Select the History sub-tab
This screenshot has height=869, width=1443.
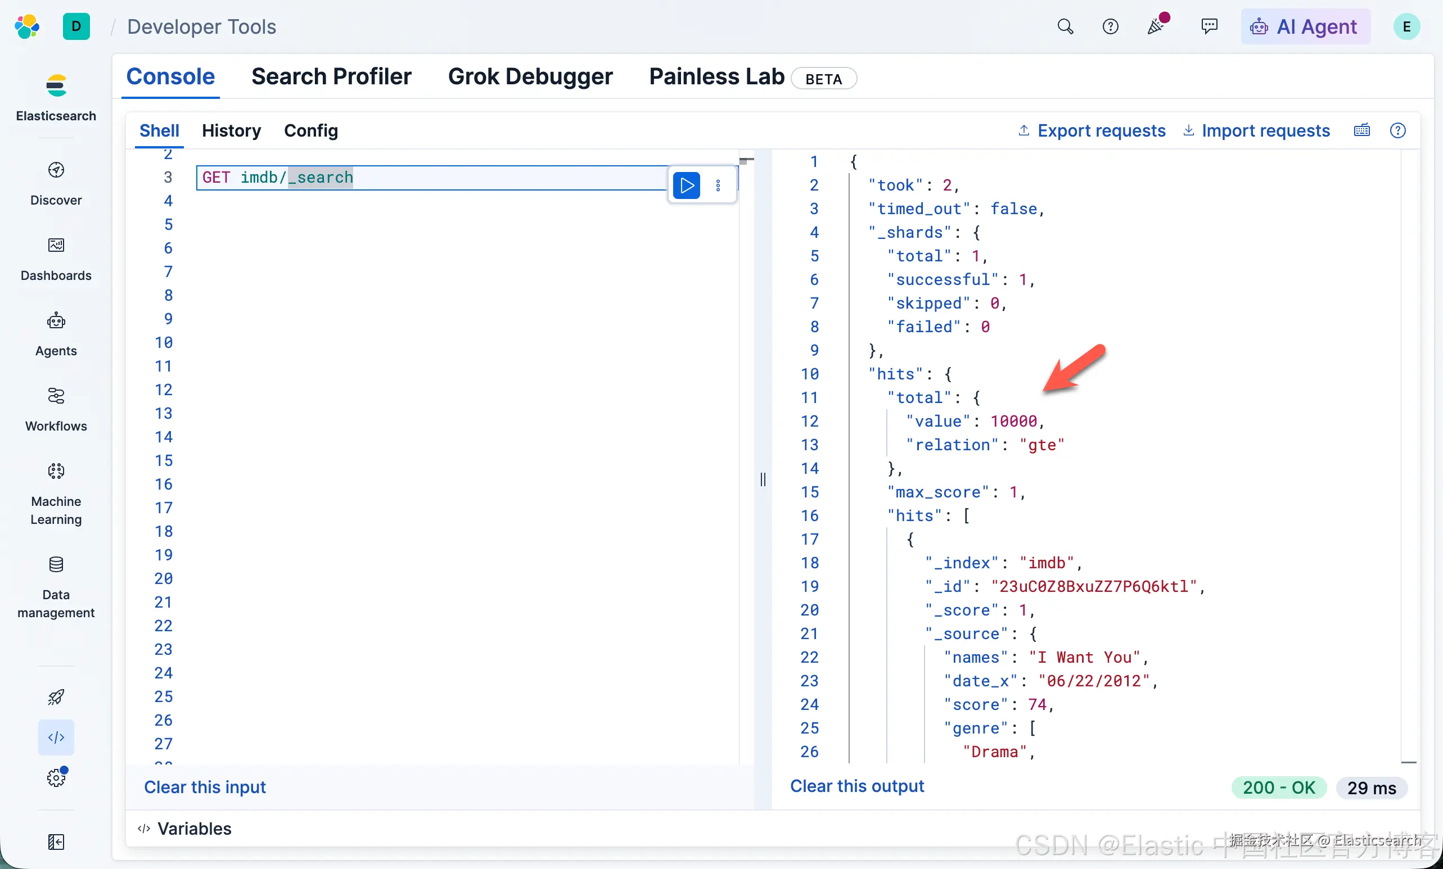(231, 130)
